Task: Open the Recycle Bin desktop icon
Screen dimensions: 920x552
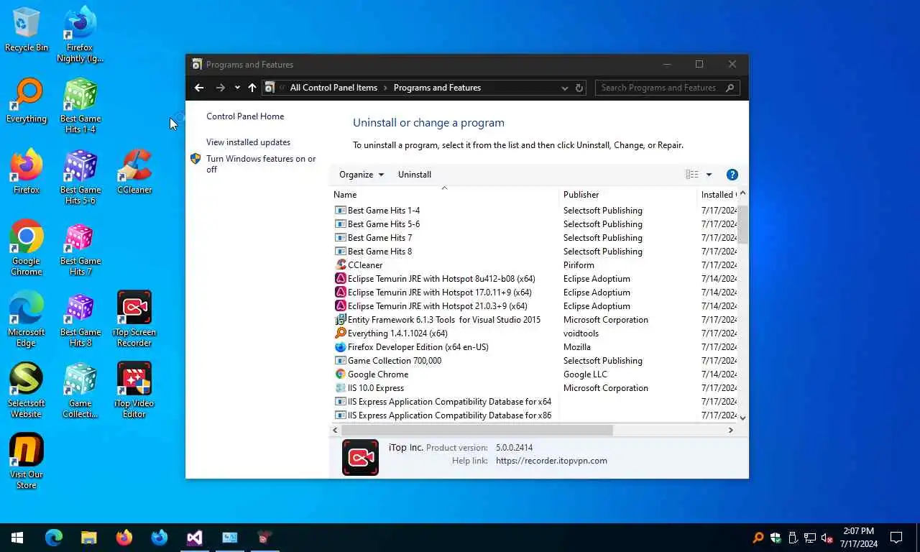Action: coord(26,29)
